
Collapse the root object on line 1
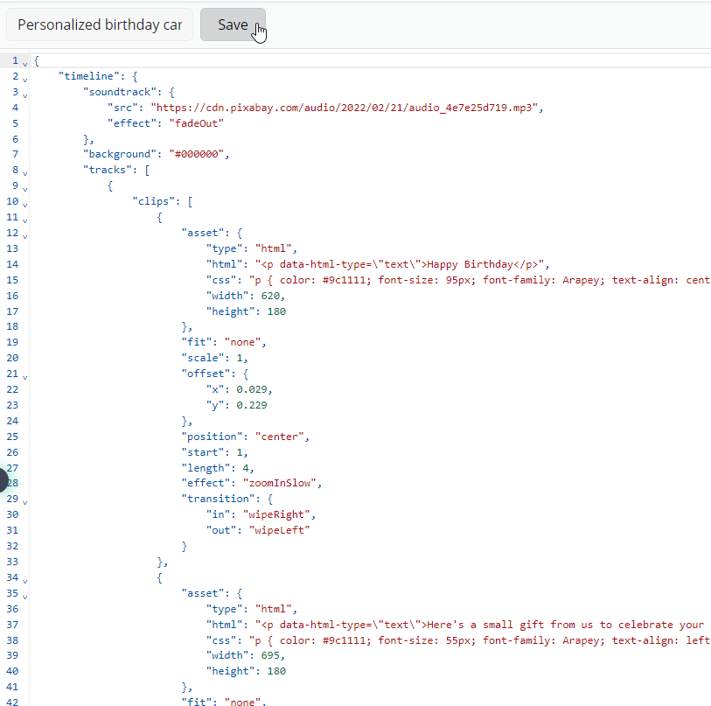click(x=25, y=64)
